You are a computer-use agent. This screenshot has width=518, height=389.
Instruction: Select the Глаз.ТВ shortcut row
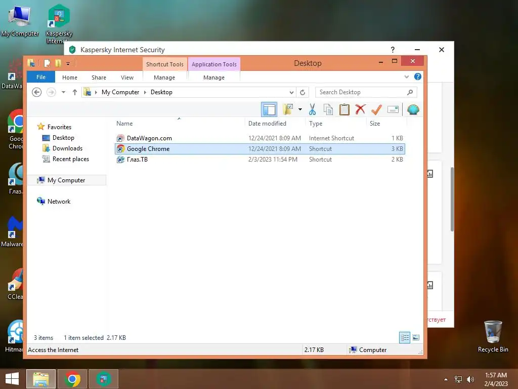(260, 160)
